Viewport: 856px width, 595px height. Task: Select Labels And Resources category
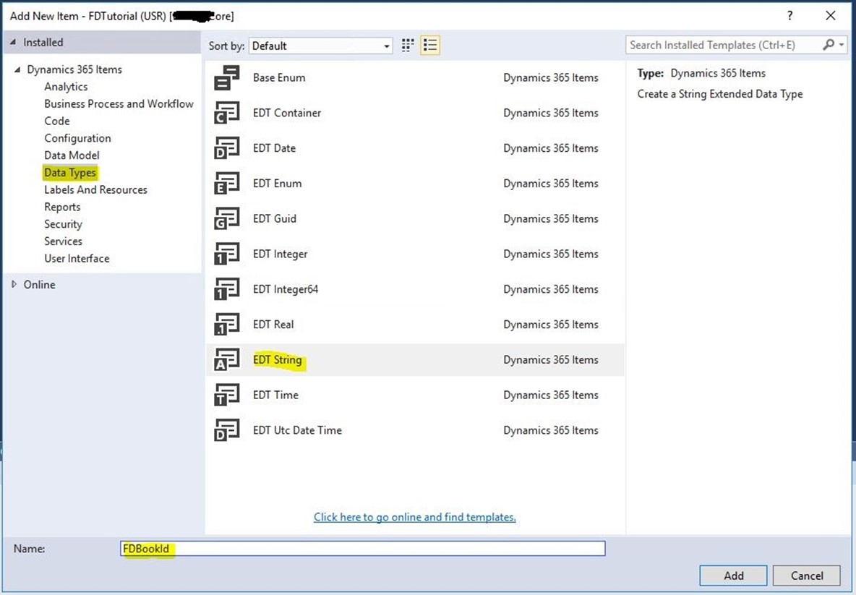(x=95, y=190)
